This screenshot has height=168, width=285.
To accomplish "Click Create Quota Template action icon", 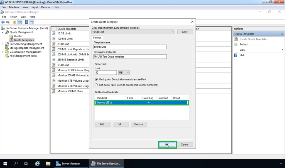I will (236, 39).
